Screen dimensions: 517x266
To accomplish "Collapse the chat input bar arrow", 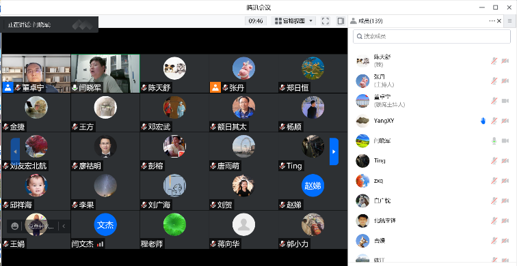I will [64, 226].
